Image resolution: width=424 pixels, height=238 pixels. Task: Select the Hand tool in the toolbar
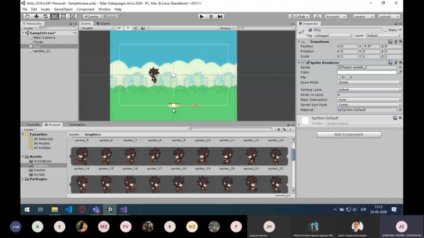click(28, 16)
